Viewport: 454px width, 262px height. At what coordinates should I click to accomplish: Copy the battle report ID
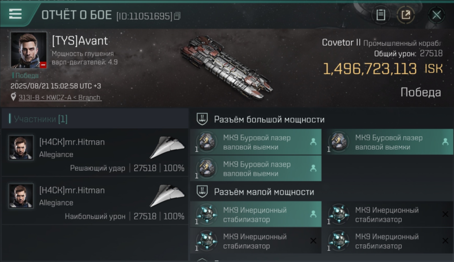177,16
